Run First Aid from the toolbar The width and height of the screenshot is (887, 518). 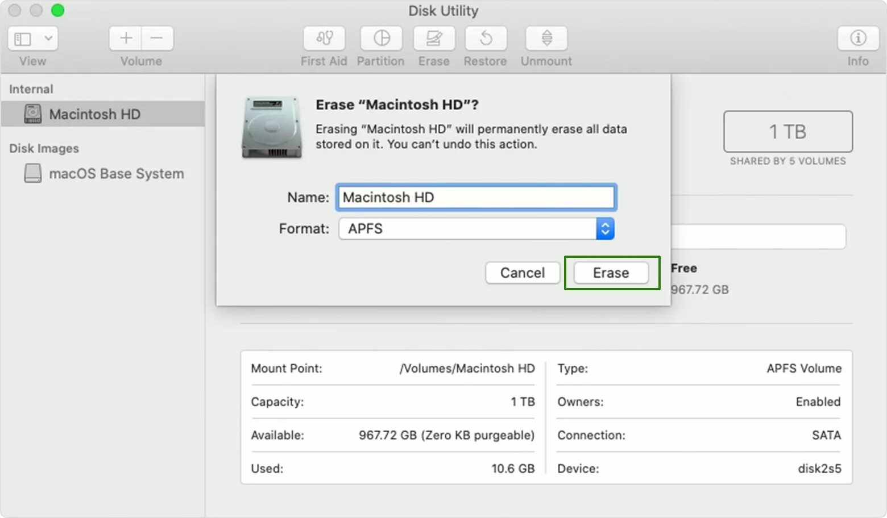coord(324,39)
